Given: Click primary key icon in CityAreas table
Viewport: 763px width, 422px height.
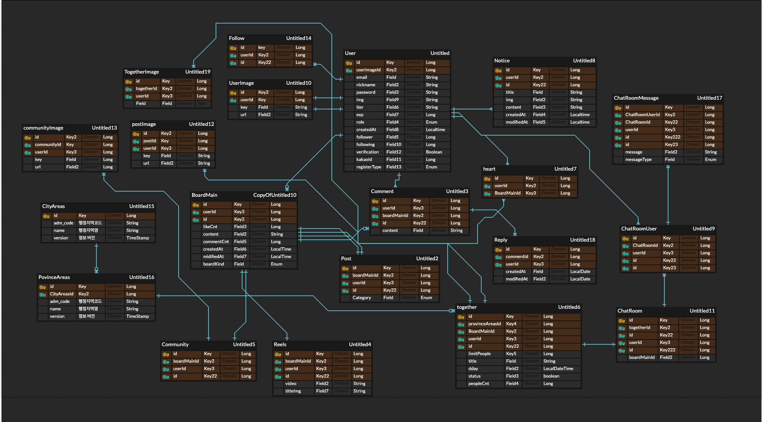Looking at the screenshot, I should point(46,216).
